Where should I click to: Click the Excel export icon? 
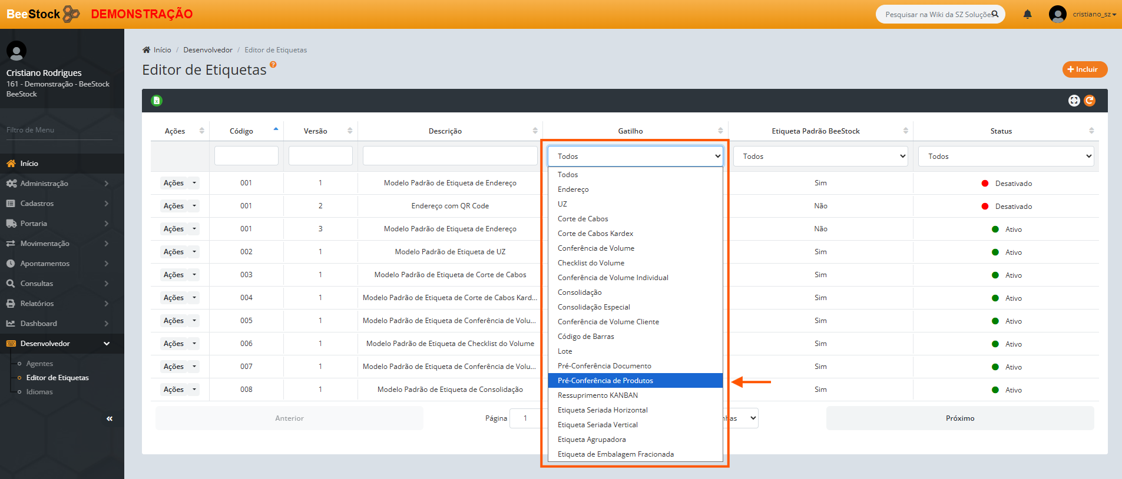tap(157, 101)
